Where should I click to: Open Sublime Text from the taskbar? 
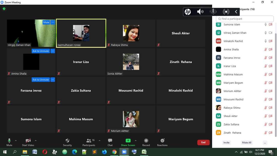coord(94,152)
